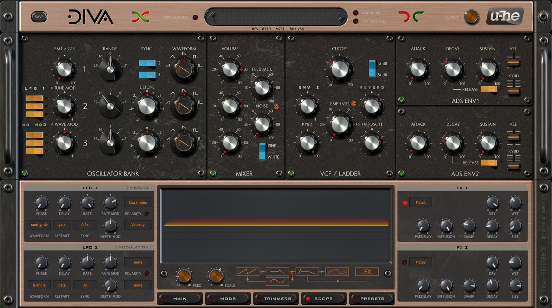The width and height of the screenshot is (552, 308).
Task: Click the ENV1 VEL slider
Action: pos(513,62)
